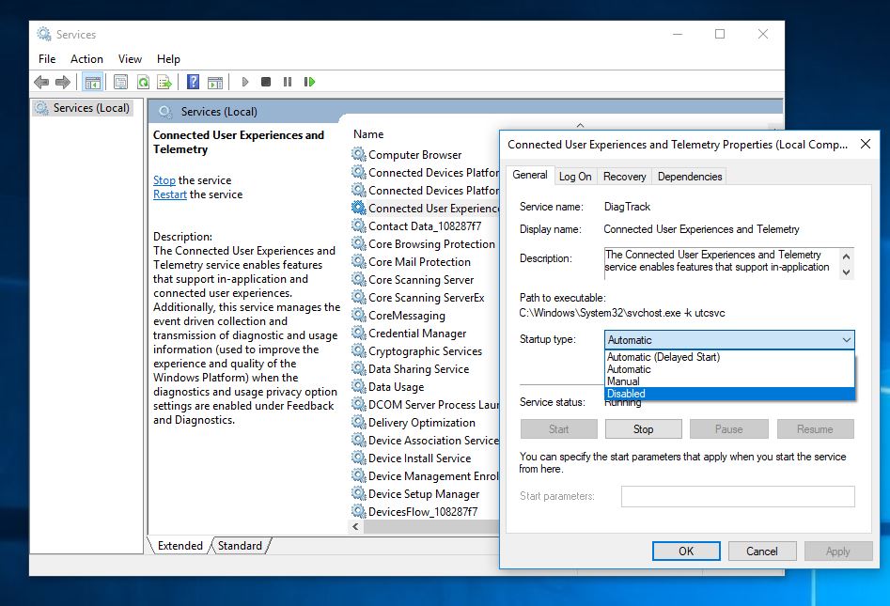Click the Refresh toolbar icon
This screenshot has width=890, height=606.
(143, 83)
